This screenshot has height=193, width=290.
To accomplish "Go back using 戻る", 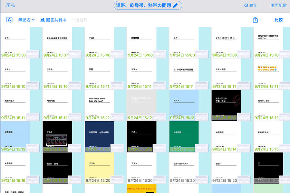I will pyautogui.click(x=10, y=5).
